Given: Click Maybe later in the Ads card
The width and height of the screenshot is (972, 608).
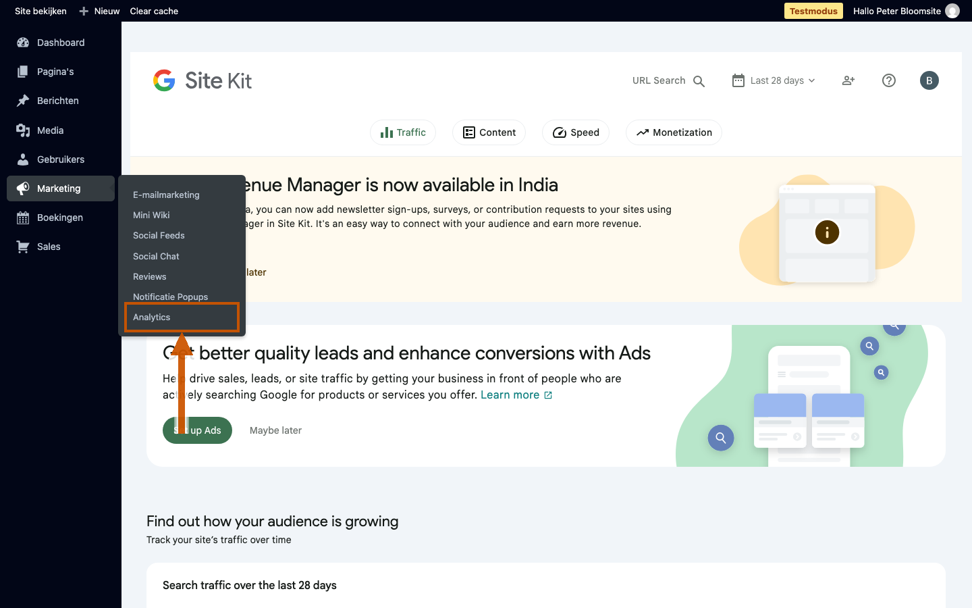Looking at the screenshot, I should point(275,430).
